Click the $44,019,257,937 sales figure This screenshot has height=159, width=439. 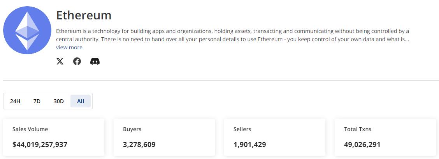pyautogui.click(x=40, y=145)
